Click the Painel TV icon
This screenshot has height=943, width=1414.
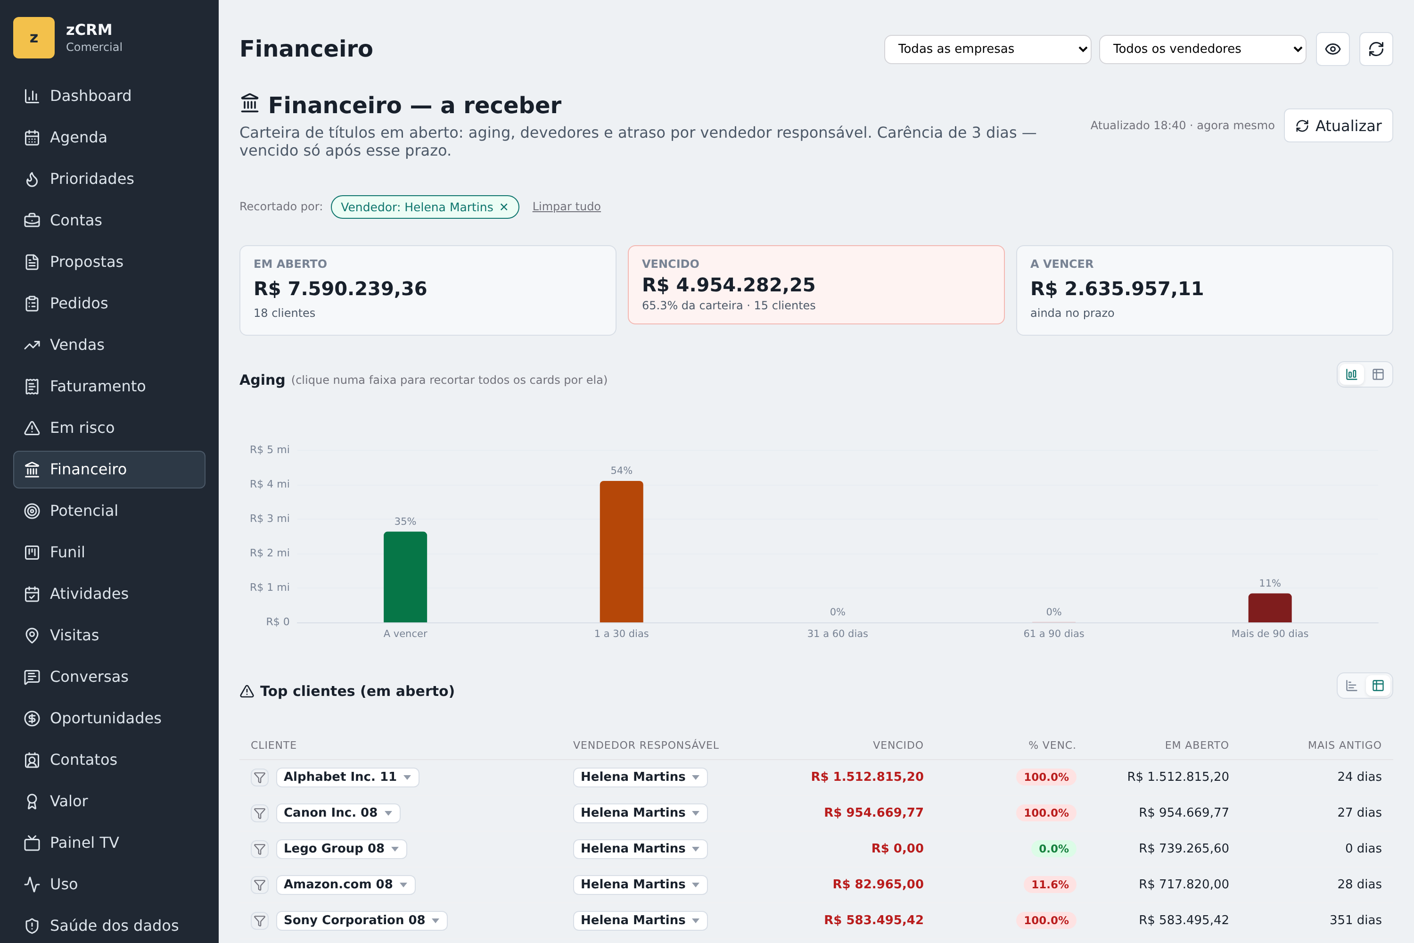click(x=32, y=843)
